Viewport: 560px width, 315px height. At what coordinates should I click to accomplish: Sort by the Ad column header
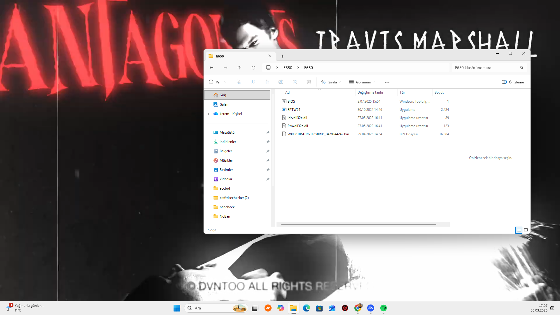[x=316, y=92]
